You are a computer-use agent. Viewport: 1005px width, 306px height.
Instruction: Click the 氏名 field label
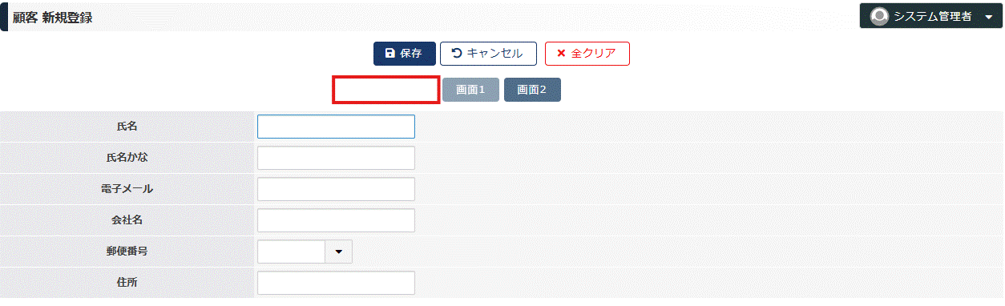pyautogui.click(x=128, y=127)
